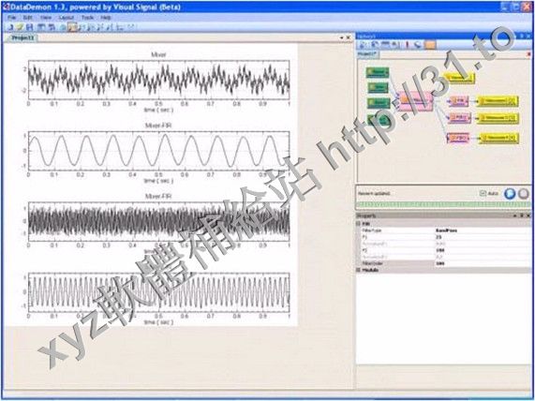Viewport: 535px width, 401px height.
Task: Select yellow Viewer node beside bottom FIR
Action: (498, 139)
